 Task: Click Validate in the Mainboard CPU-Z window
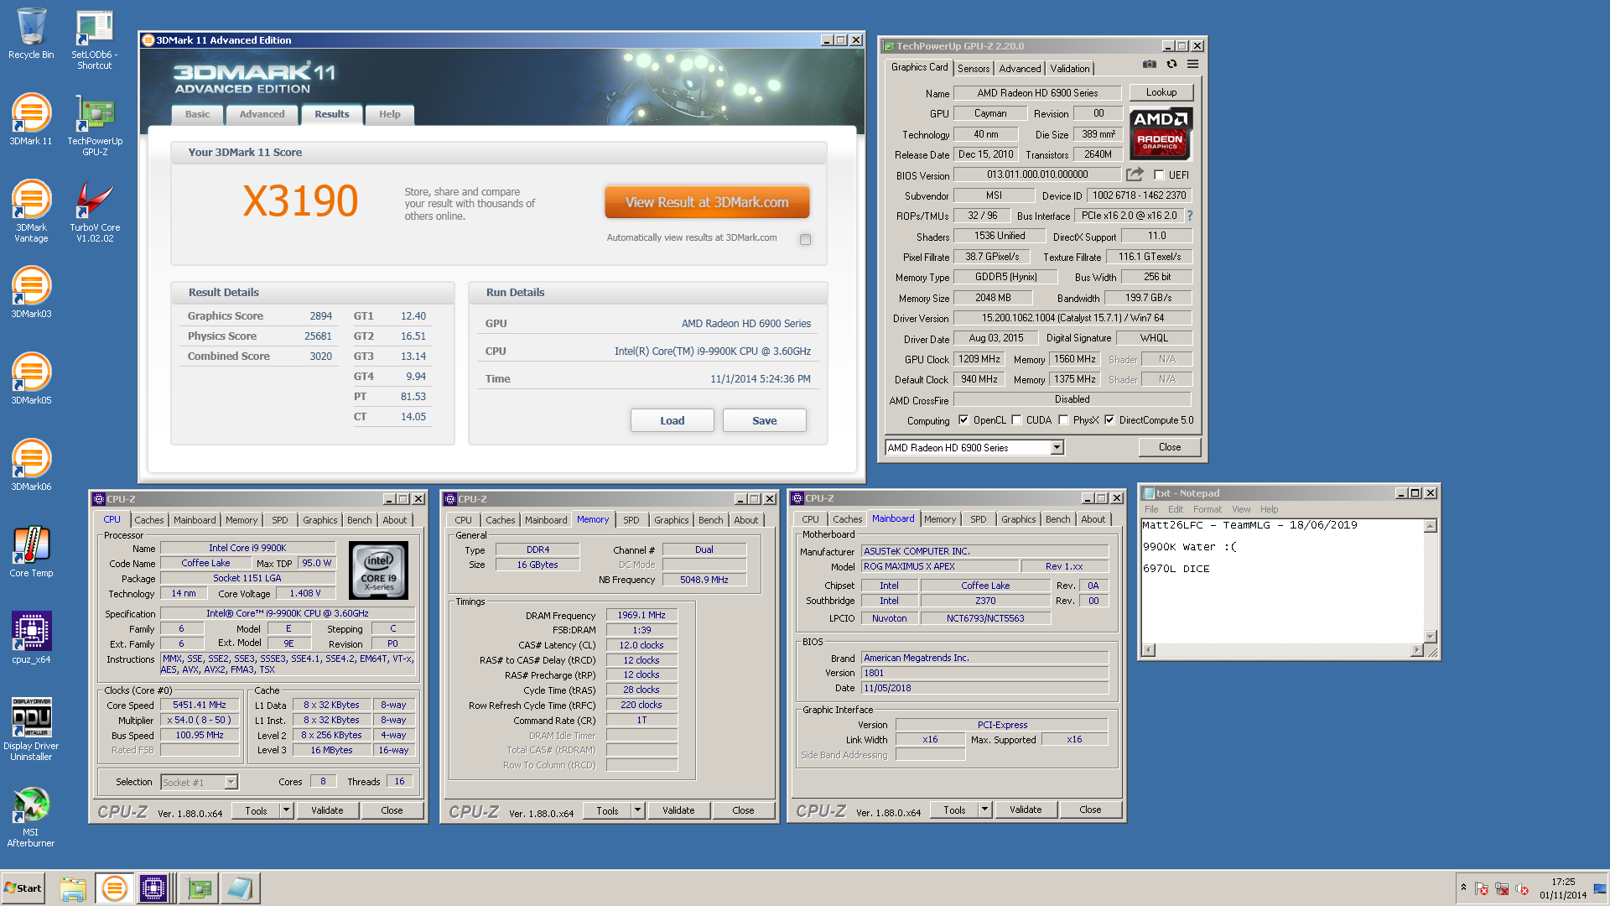[1026, 810]
